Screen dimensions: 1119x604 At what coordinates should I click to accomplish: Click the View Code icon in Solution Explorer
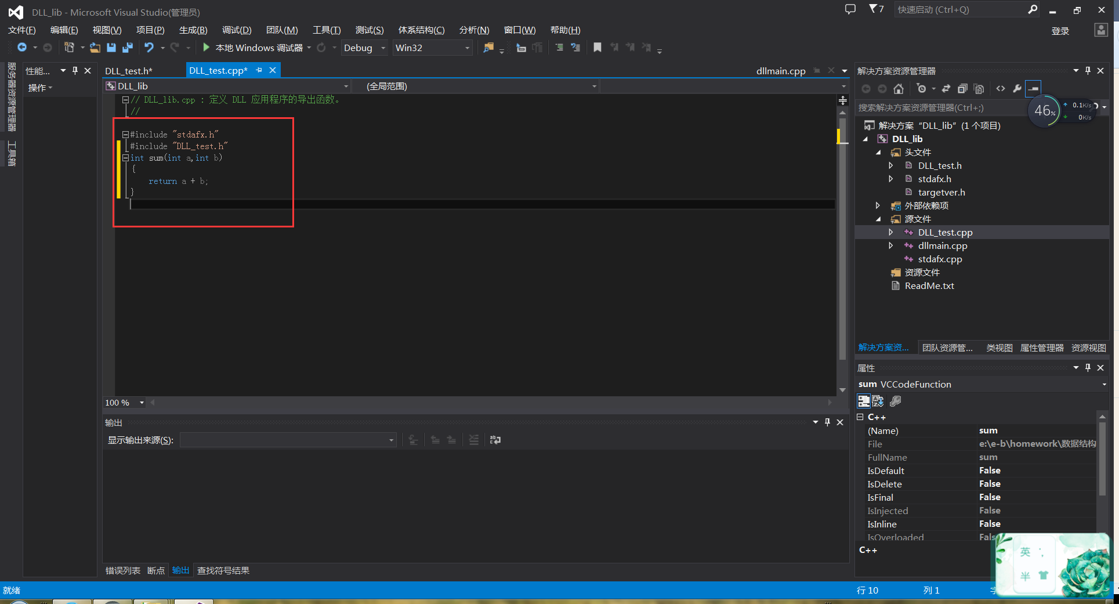(1001, 89)
